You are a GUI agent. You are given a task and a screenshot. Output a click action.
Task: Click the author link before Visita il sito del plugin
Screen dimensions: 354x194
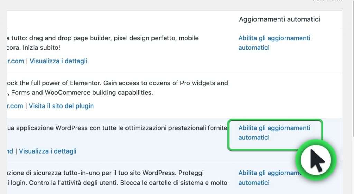[x=15, y=106]
